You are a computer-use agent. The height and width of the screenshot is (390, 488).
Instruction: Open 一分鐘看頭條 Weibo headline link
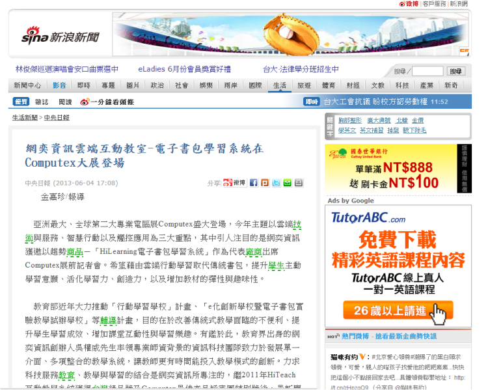pyautogui.click(x=107, y=102)
